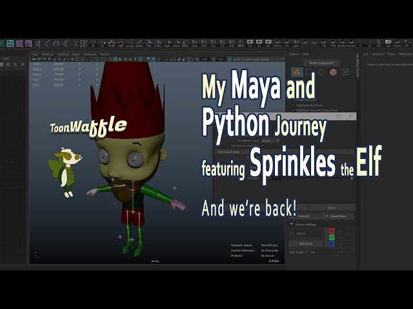Open the viewport Panels menu
413x309 pixels.
pos(105,54)
